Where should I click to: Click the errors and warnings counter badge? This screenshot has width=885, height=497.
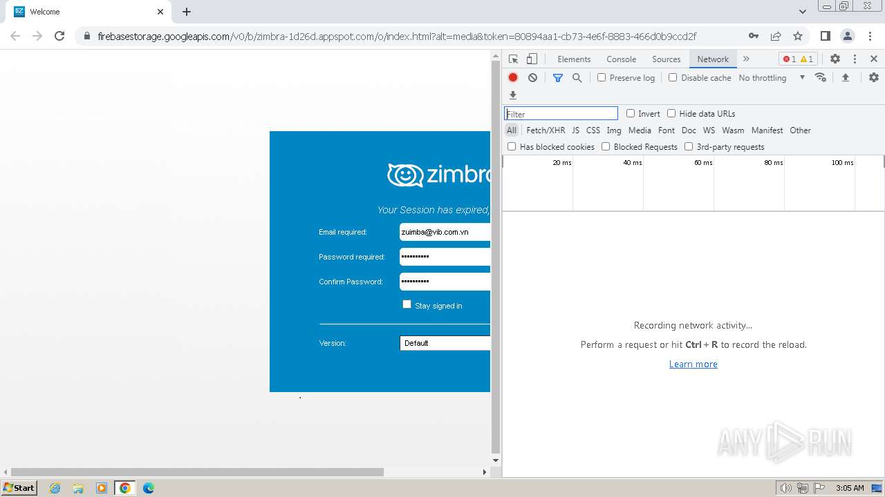(798, 59)
